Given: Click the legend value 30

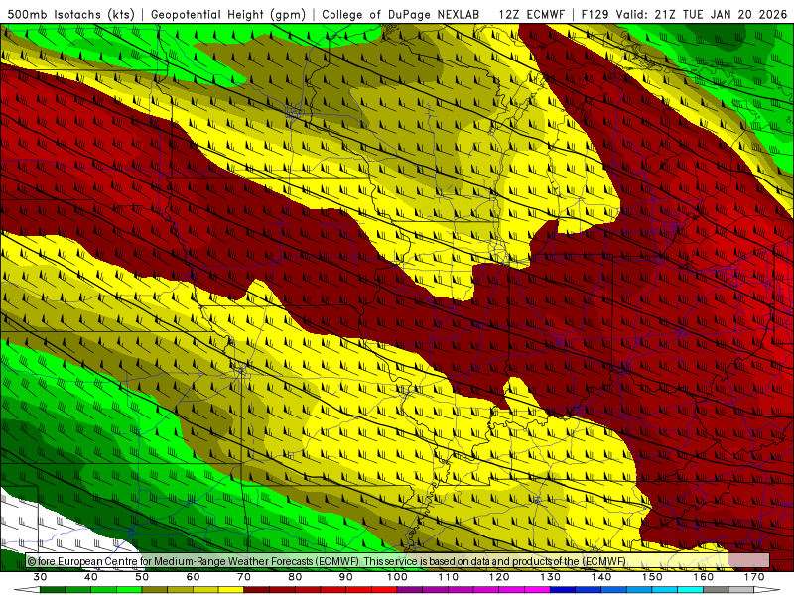Looking at the screenshot, I should 40,577.
